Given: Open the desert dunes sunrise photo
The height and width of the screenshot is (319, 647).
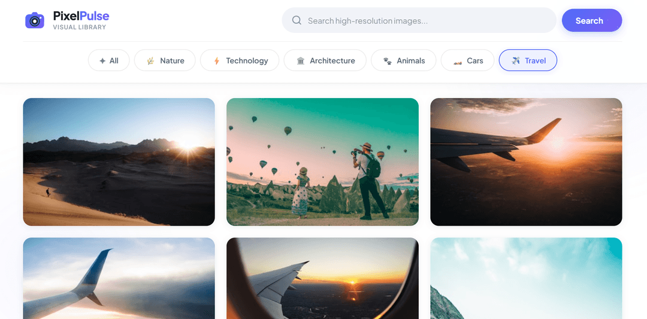Looking at the screenshot, I should coord(119,162).
